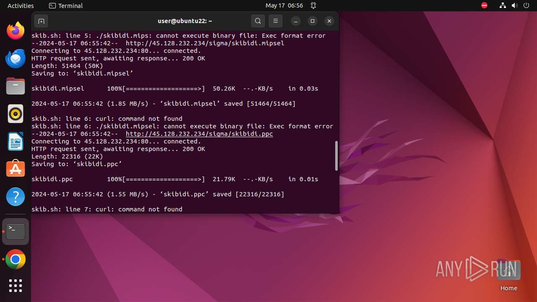
Task: Click 'Saving to: ‘skibidi.mipsel’' line
Action: point(82,73)
